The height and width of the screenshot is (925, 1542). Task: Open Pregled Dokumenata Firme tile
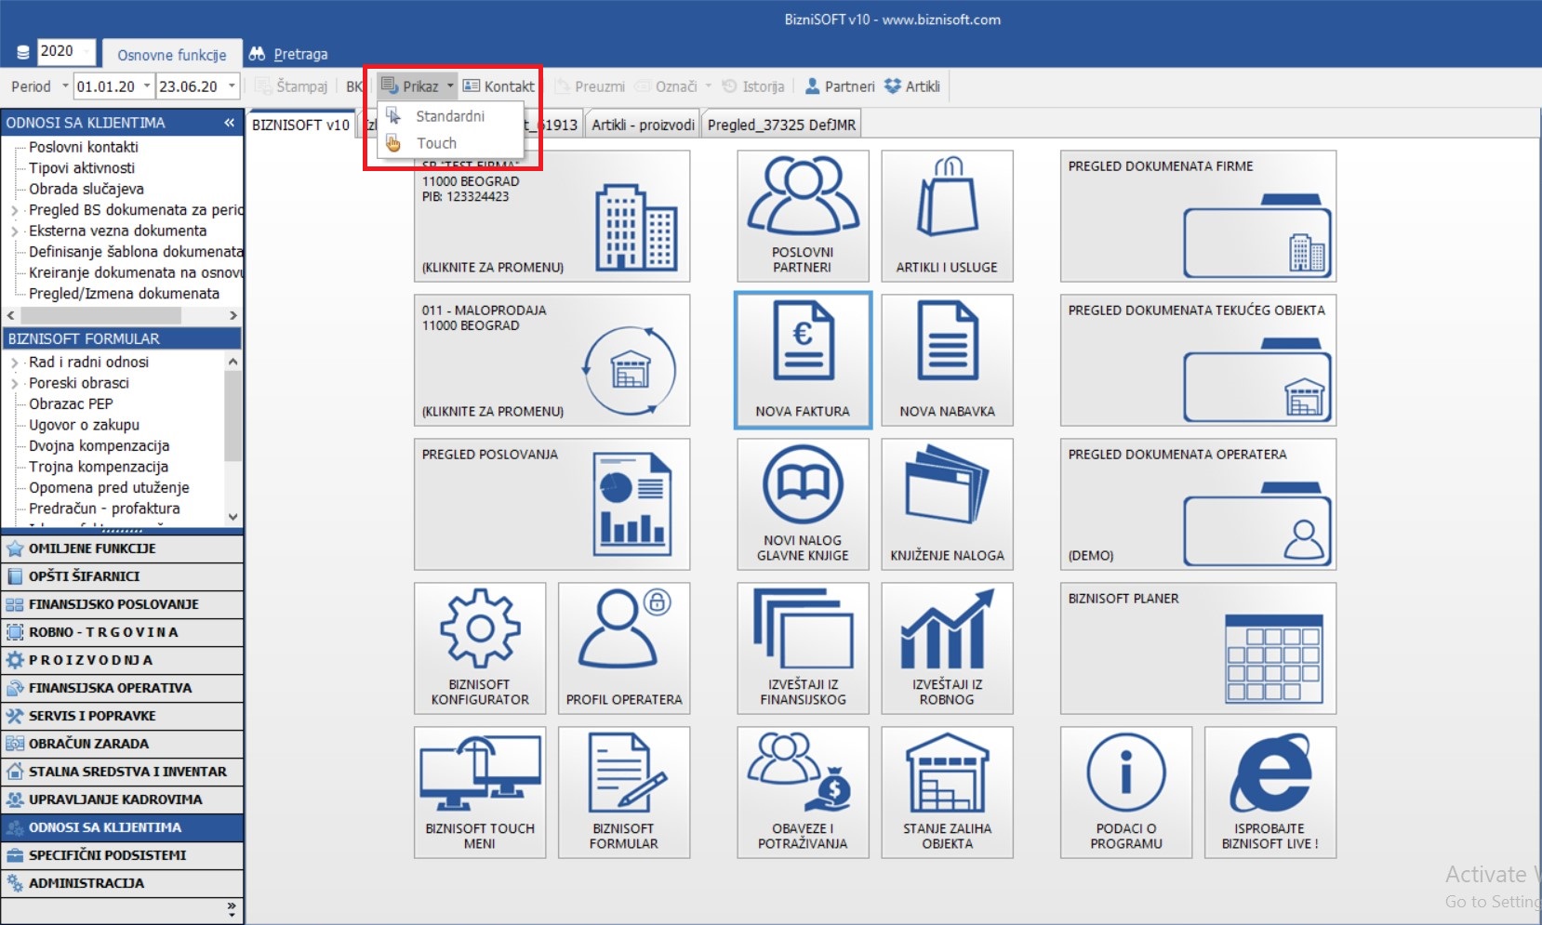tap(1198, 216)
